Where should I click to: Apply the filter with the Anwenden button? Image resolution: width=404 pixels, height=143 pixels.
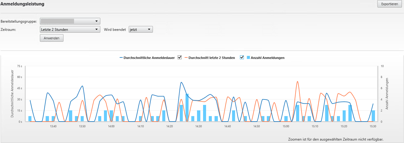[52, 38]
